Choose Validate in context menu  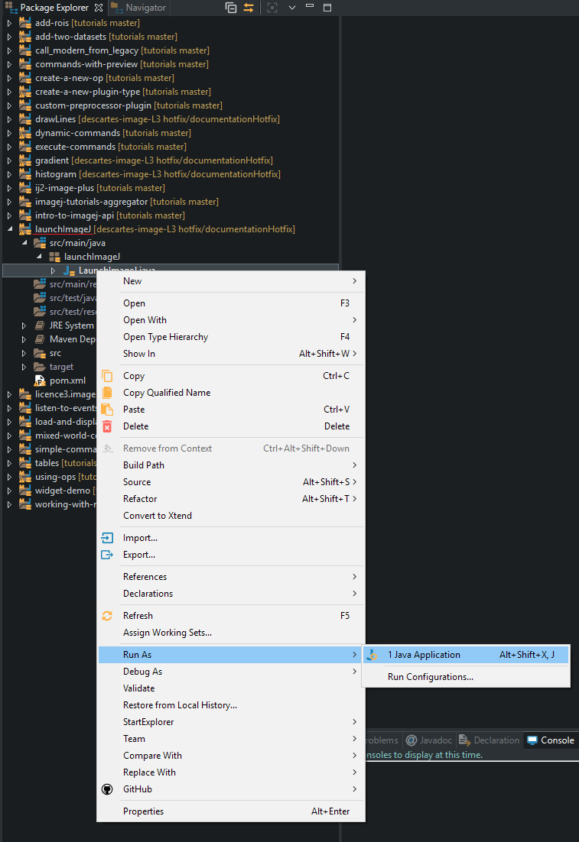coord(232,688)
